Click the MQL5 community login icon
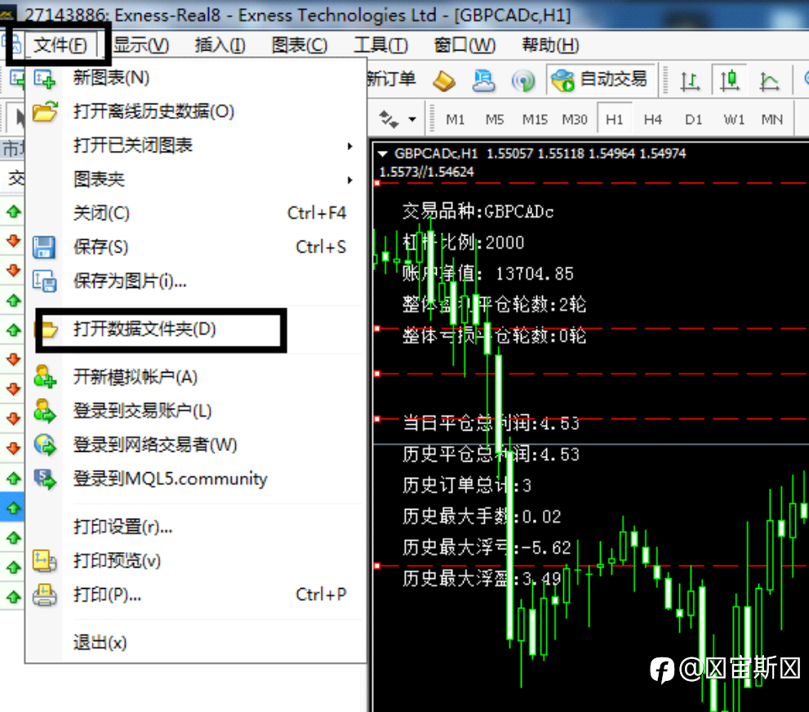The height and width of the screenshot is (712, 809). coord(44,479)
